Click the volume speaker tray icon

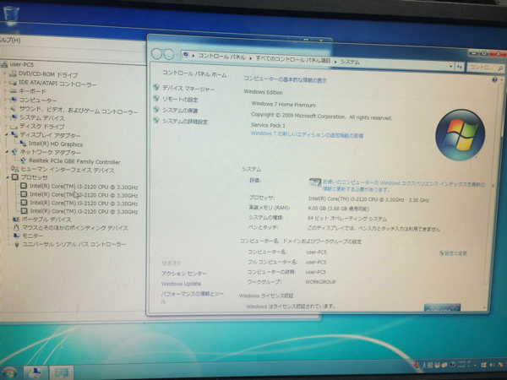[x=492, y=365]
